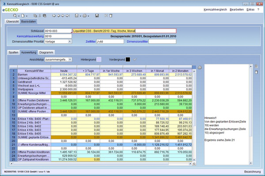Click the printer icon beside the table
The image size is (265, 176).
point(200,68)
